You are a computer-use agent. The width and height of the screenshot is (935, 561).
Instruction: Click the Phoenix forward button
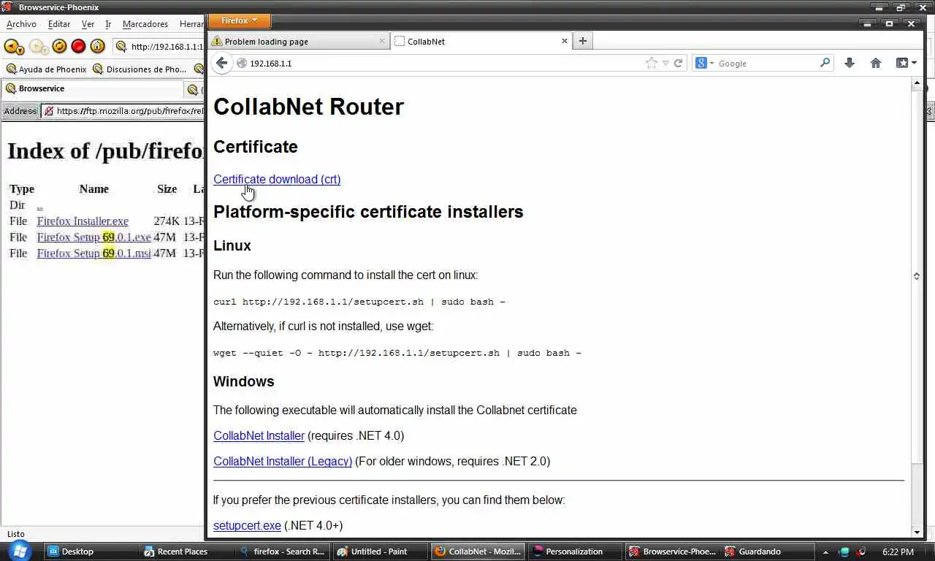36,47
